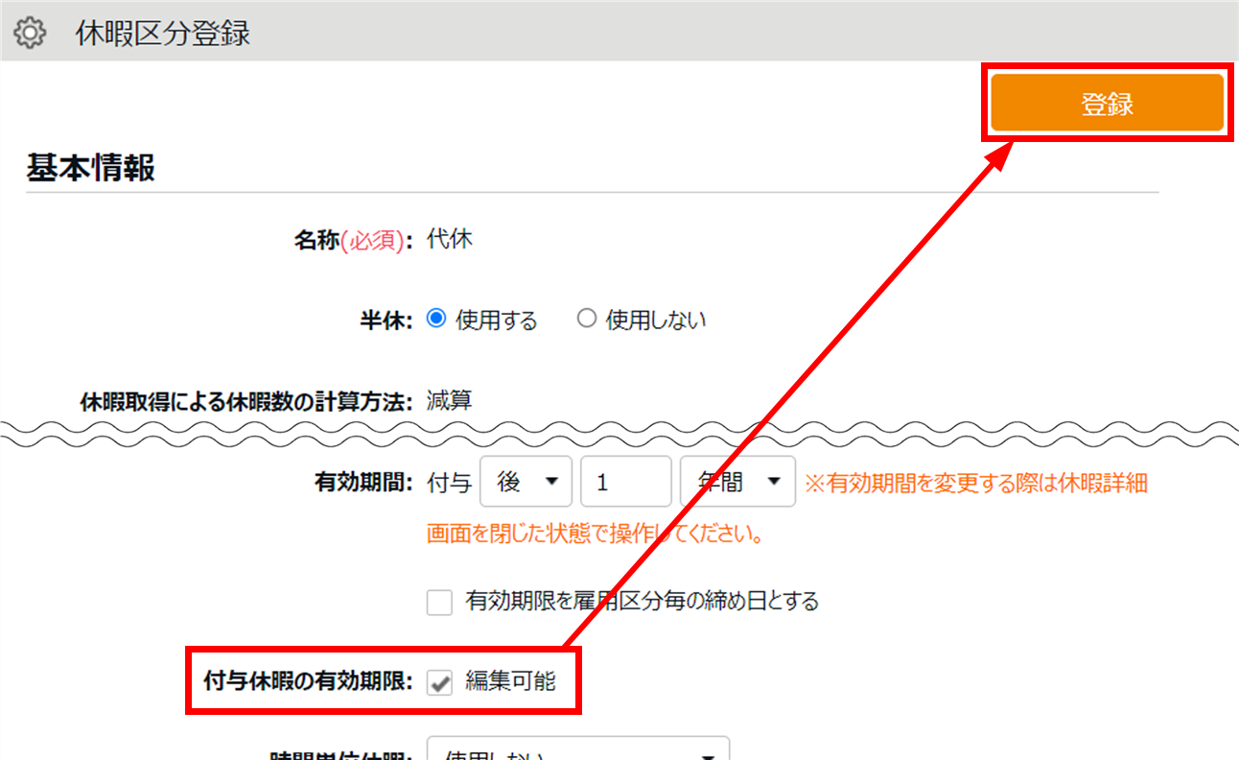
Task: Click the 有効期間 field label
Action: tap(362, 483)
